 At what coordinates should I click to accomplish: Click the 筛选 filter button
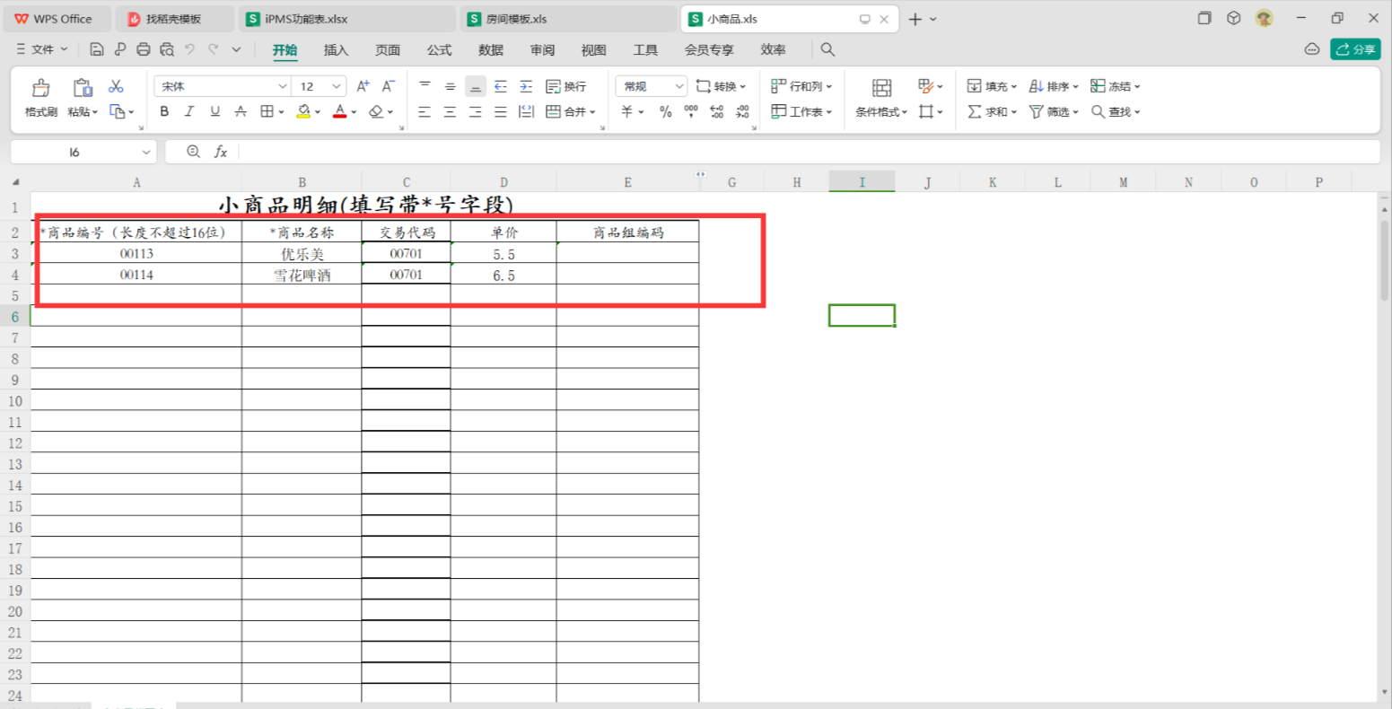[x=1053, y=111]
